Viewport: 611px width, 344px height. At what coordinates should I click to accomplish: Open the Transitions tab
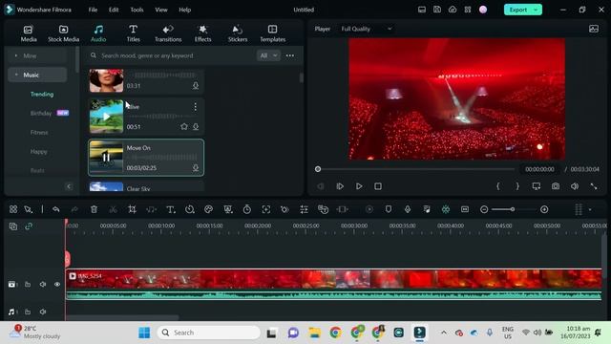168,33
